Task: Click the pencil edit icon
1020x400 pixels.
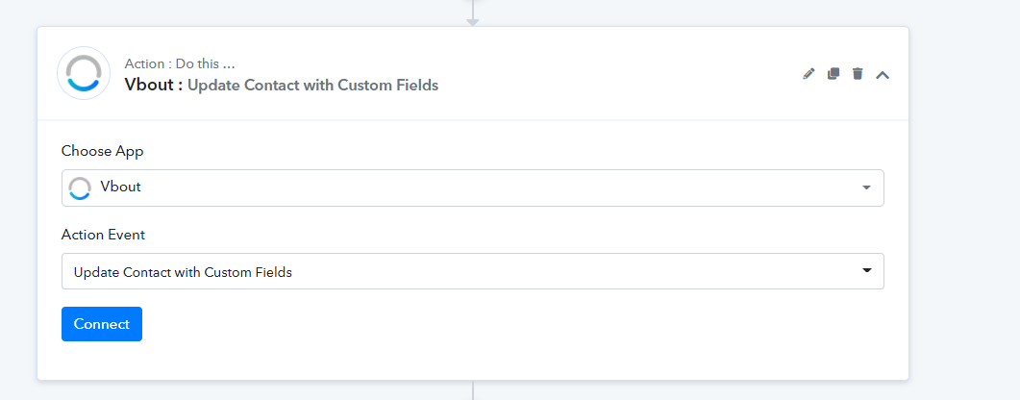Action: tap(809, 74)
